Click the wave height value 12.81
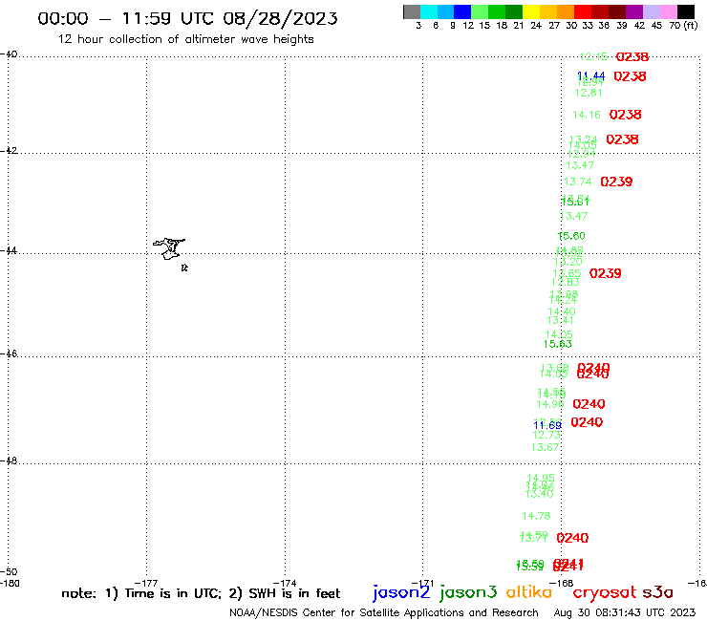The width and height of the screenshot is (707, 621). (589, 93)
